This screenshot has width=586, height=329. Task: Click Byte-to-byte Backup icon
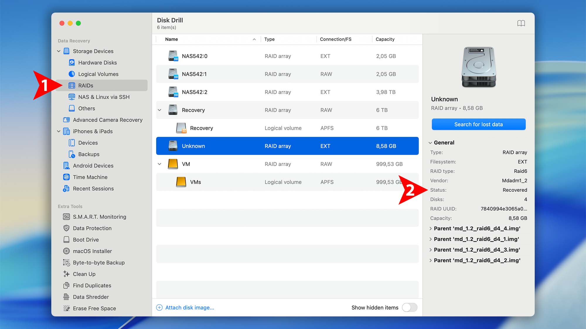[x=67, y=263]
